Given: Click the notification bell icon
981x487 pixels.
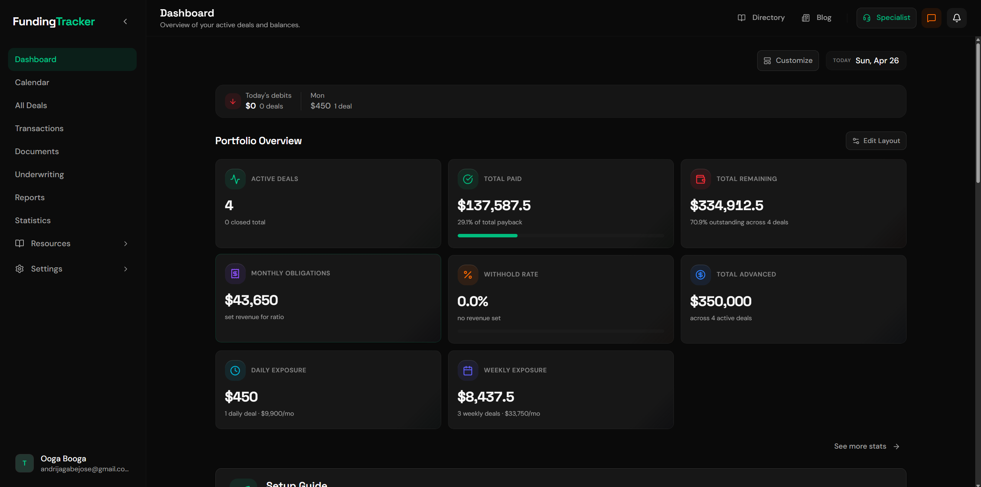Looking at the screenshot, I should click(956, 18).
